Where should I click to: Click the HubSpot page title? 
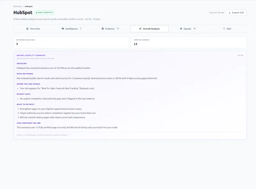(23, 12)
